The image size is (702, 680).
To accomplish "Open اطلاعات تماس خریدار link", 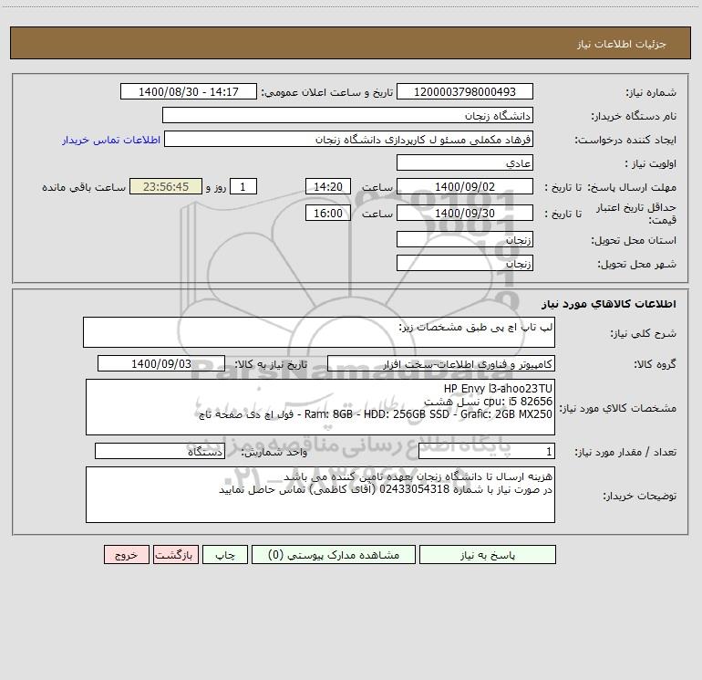I will [111, 140].
